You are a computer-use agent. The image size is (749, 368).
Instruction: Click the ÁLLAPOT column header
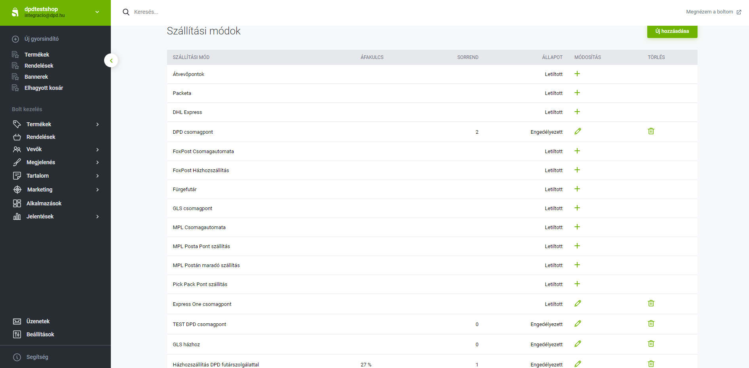click(x=552, y=57)
